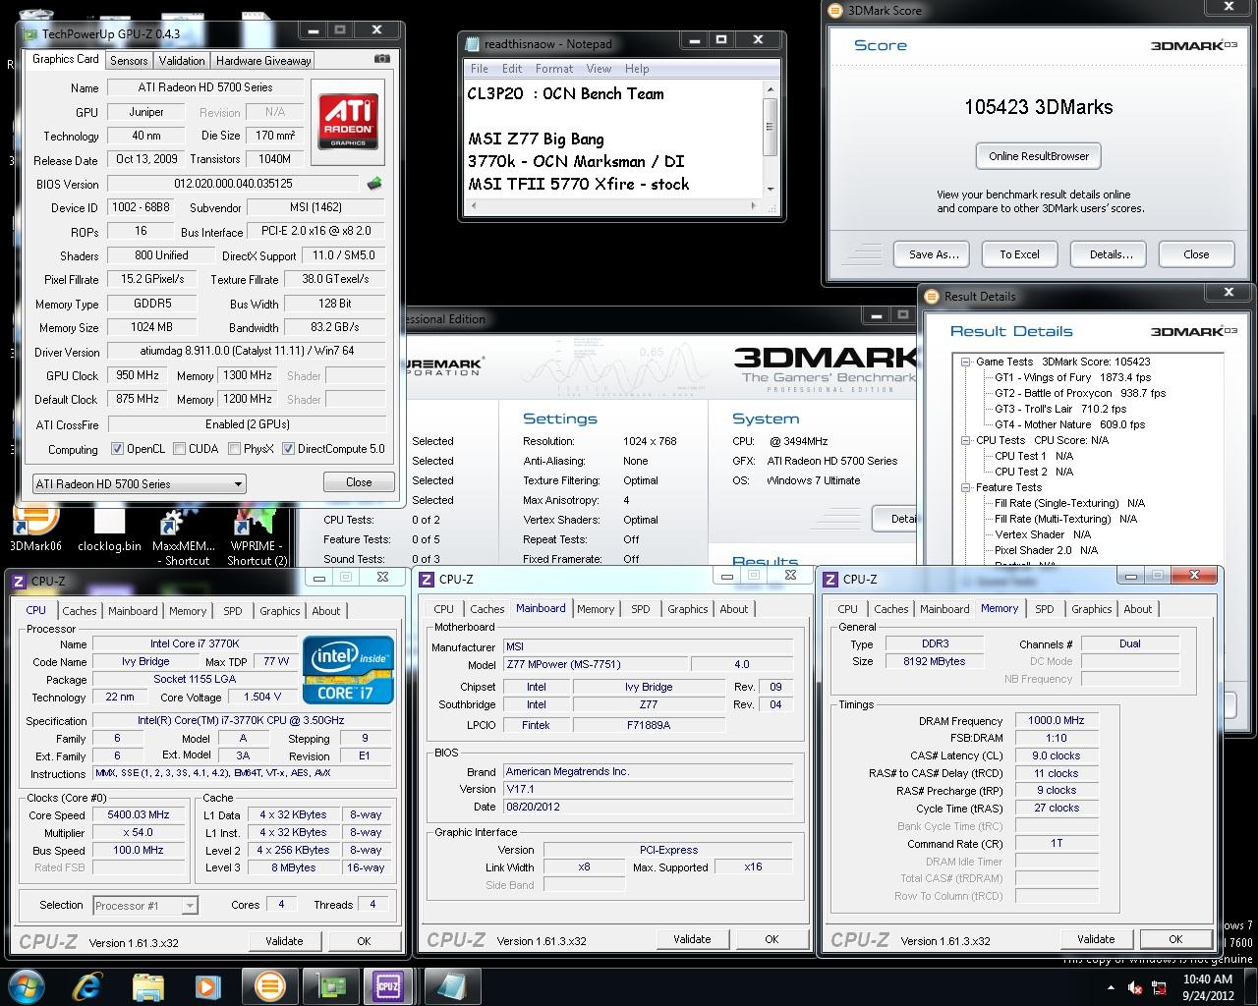Click Notepad horizontal scrollbar right arrow

754,206
